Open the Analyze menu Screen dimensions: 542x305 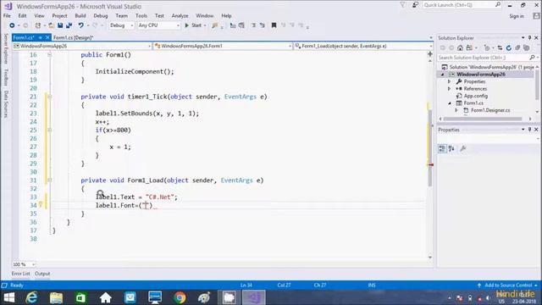pos(180,15)
